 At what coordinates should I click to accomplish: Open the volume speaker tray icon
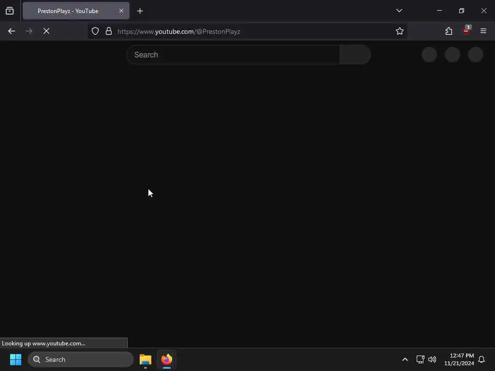click(x=432, y=359)
